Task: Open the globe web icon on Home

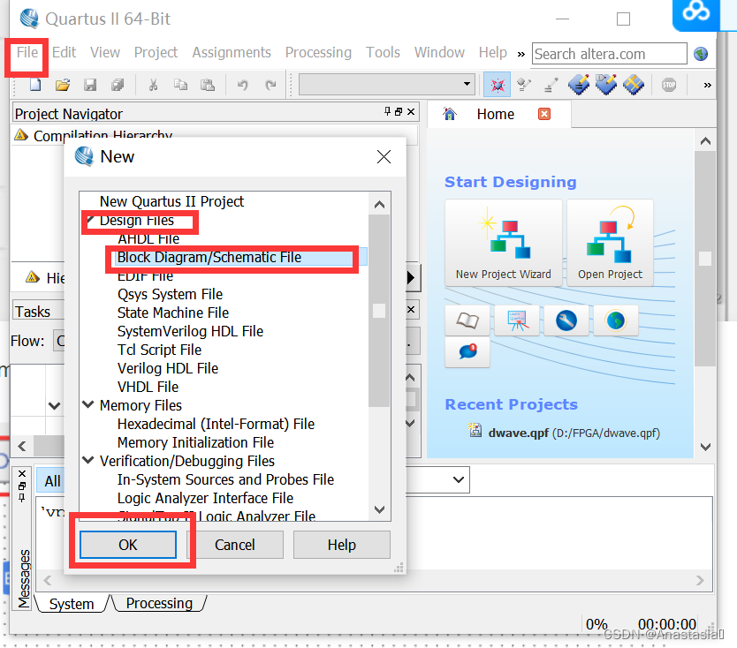Action: tap(616, 320)
